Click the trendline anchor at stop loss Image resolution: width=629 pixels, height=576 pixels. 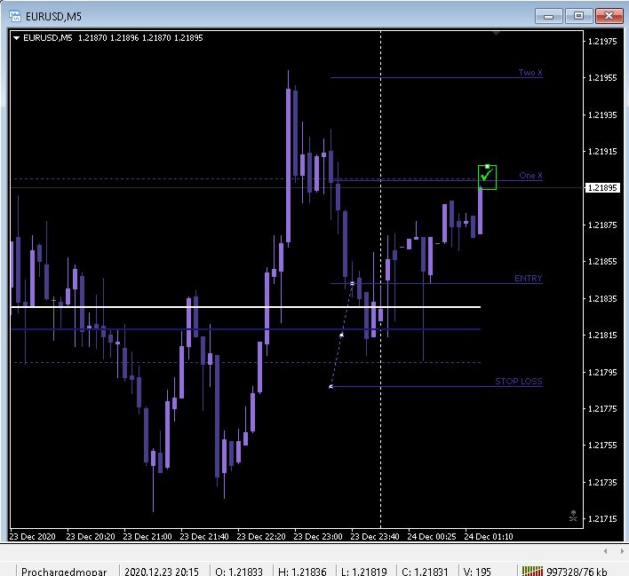pos(331,386)
